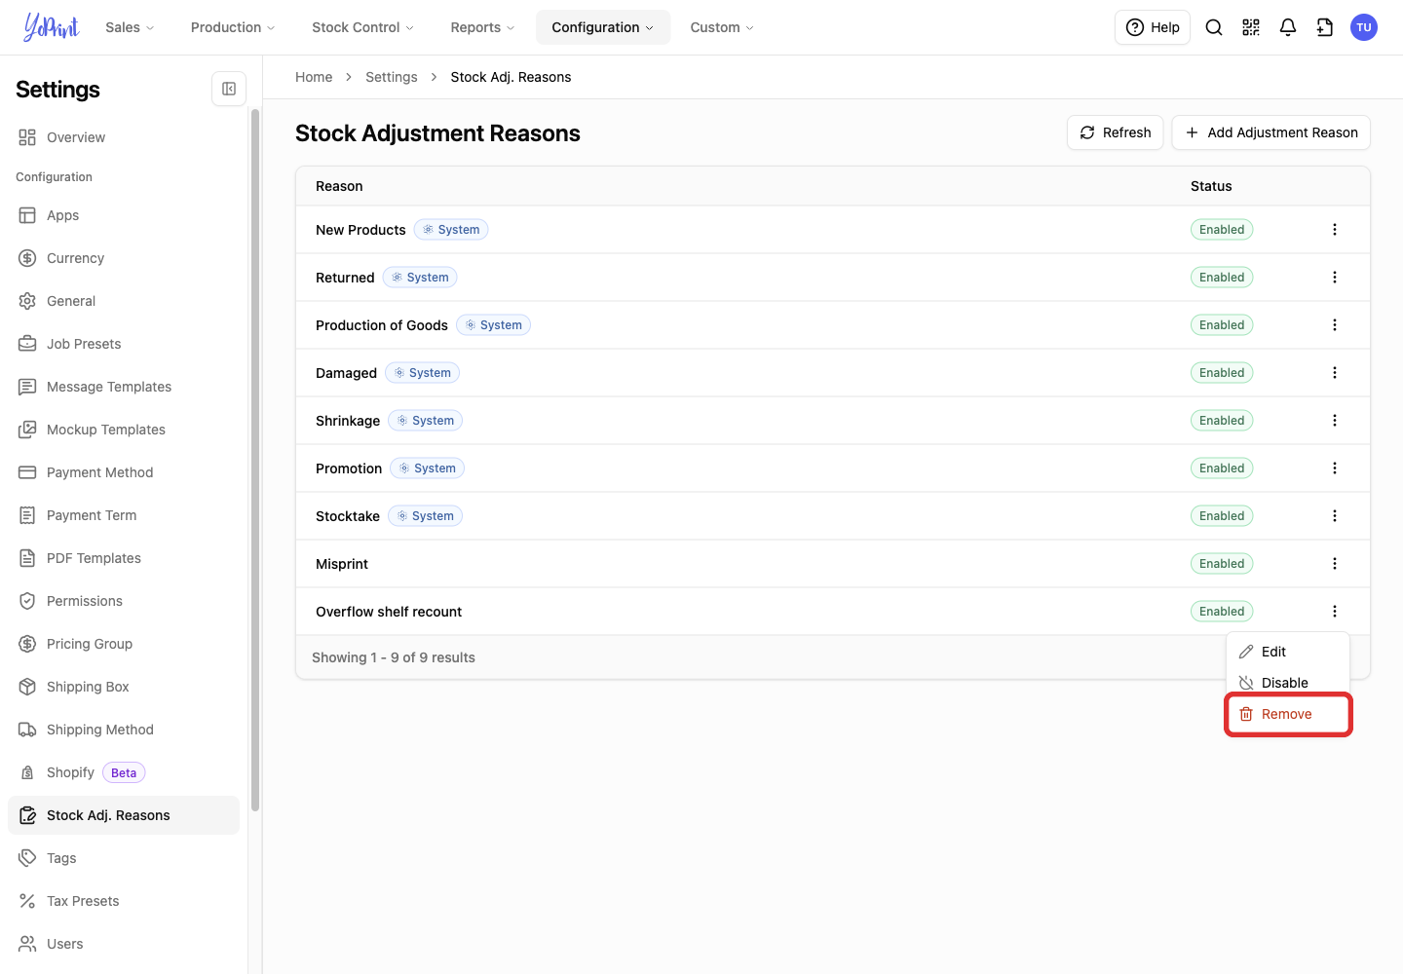
Task: Open row actions for Production of Goods
Action: (x=1335, y=325)
